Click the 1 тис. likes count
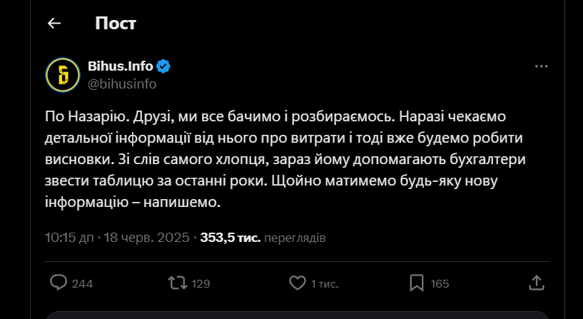Image resolution: width=583 pixels, height=319 pixels. click(x=324, y=283)
